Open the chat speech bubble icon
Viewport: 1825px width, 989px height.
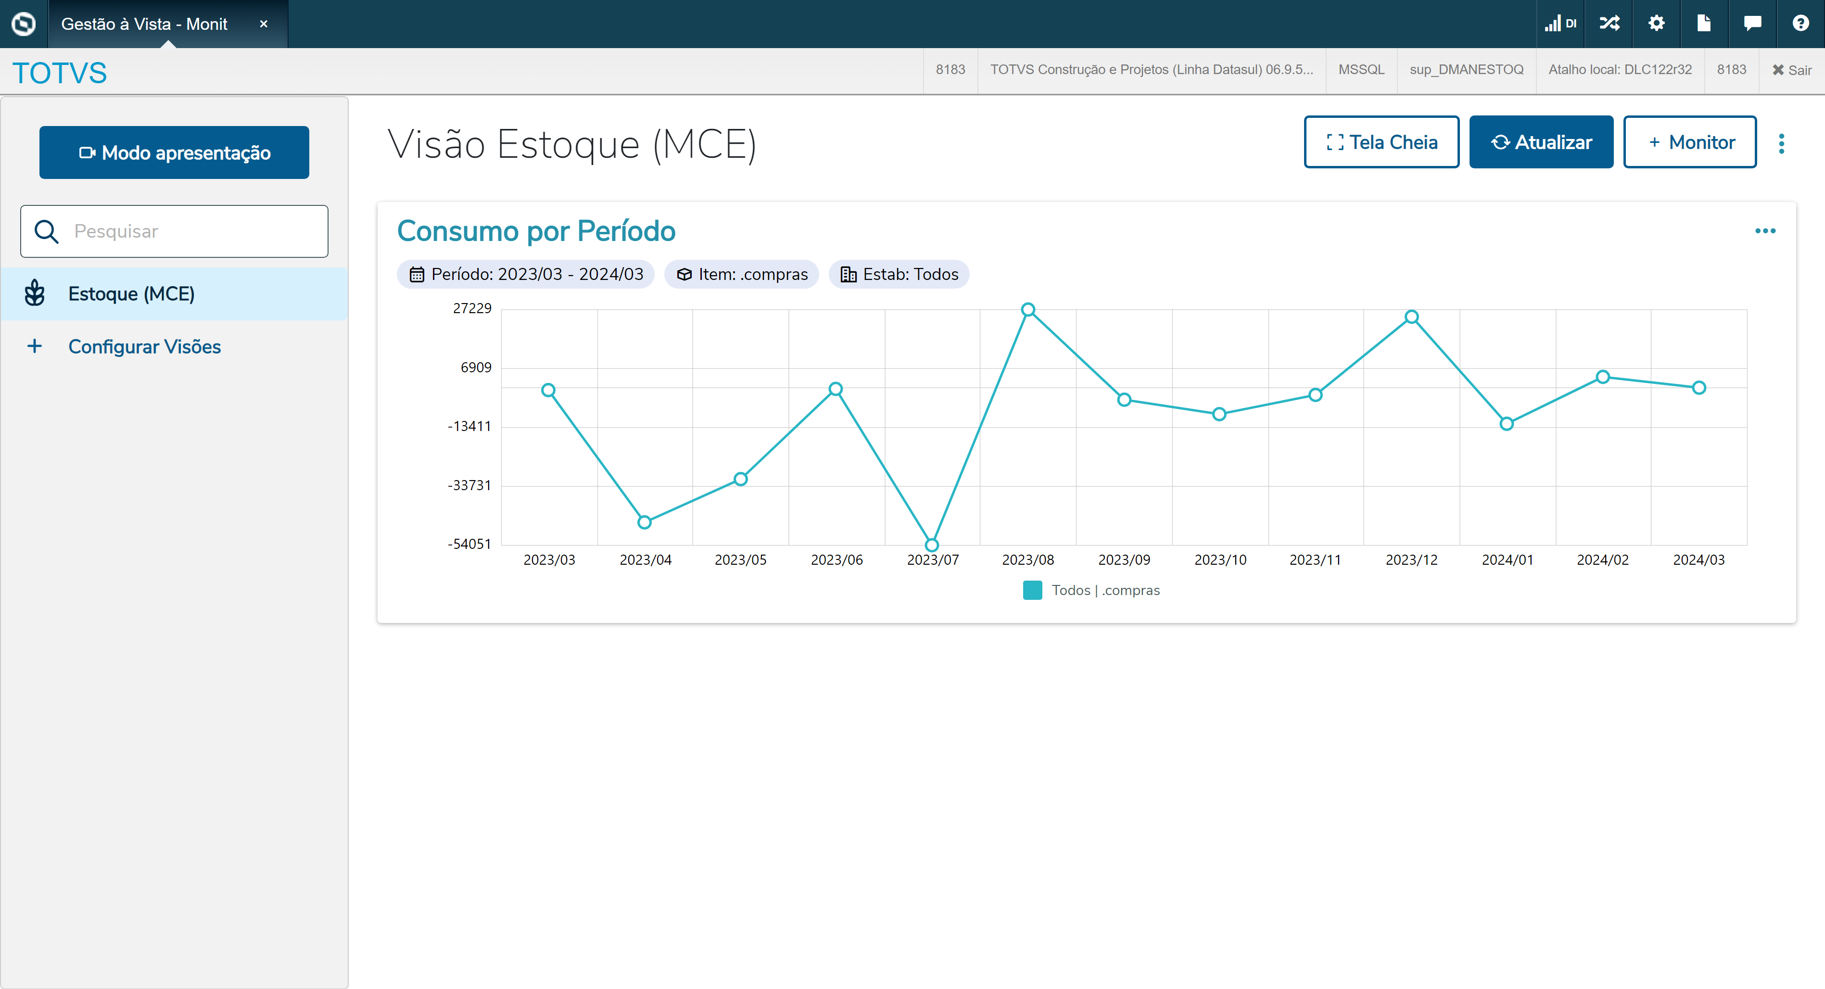coord(1752,24)
